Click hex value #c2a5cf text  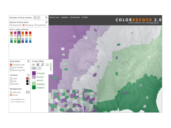40,77
